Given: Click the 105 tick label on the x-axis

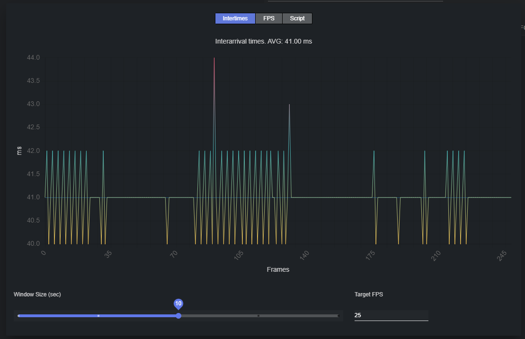Looking at the screenshot, I should (239, 255).
